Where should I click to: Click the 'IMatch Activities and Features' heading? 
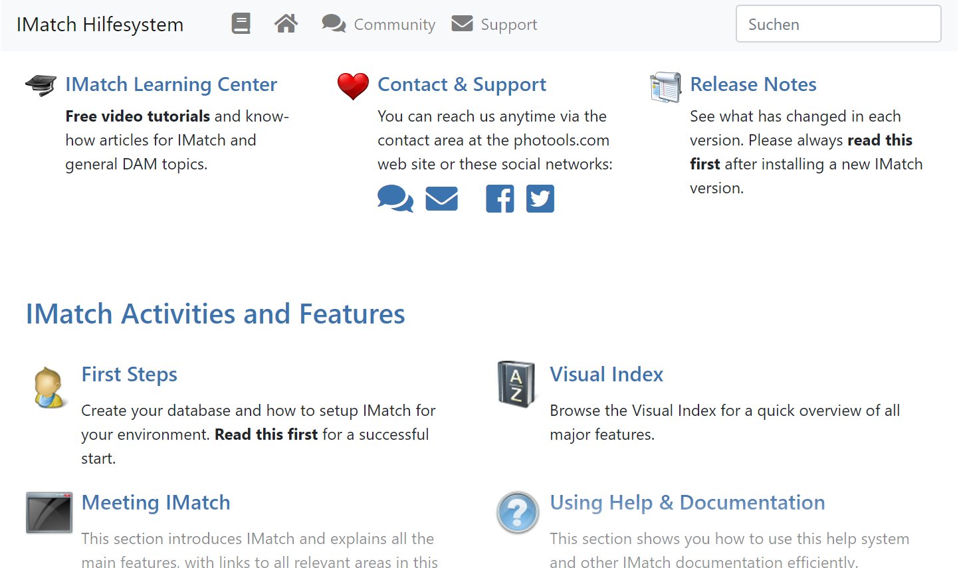click(215, 314)
